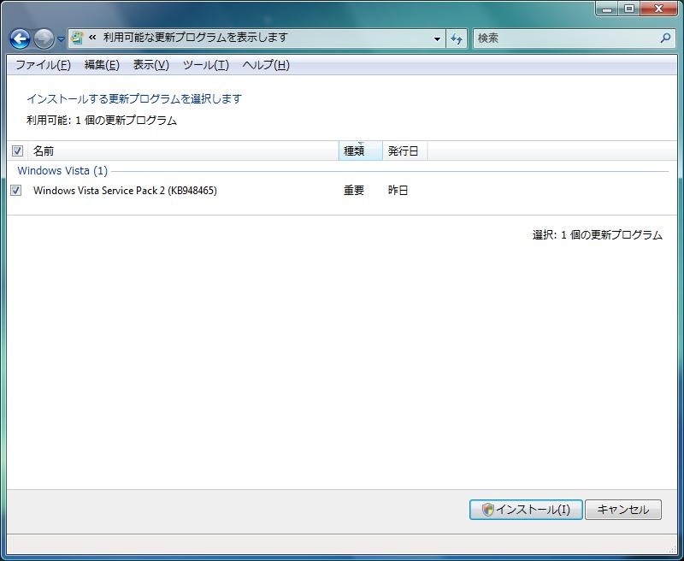Image resolution: width=684 pixels, height=561 pixels.
Task: Click the refresh arrows button
Action: (x=457, y=38)
